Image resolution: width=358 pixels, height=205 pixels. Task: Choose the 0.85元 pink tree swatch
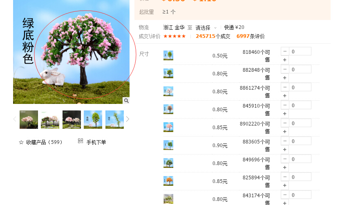coord(168,127)
